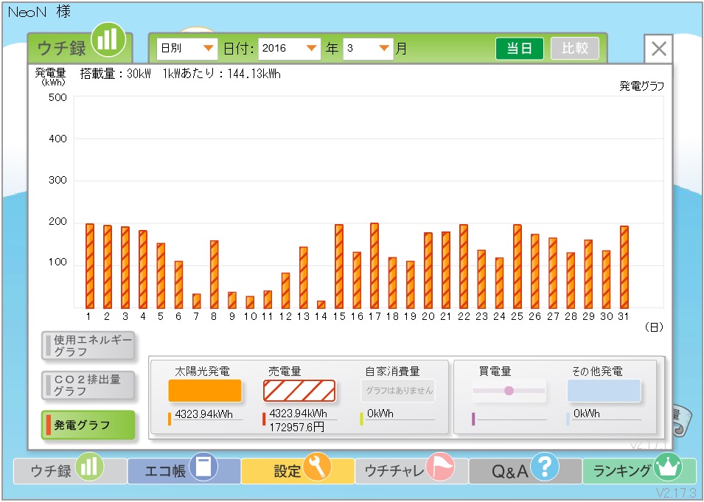Open the ウチ録 bottom navigation item
This screenshot has height=502, width=704.
click(69, 470)
